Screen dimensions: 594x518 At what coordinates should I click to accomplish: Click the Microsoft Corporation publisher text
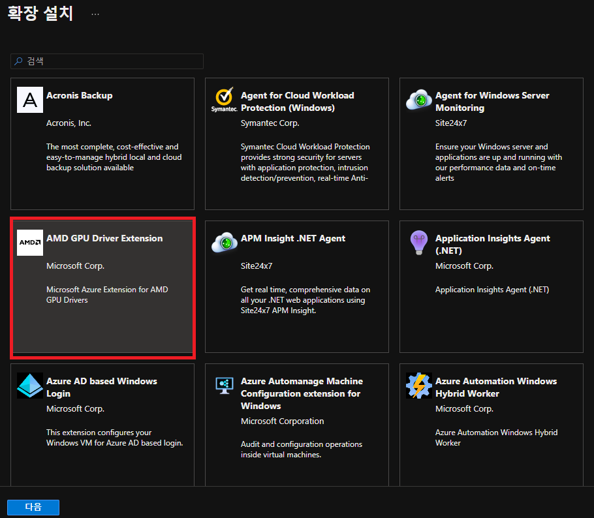[283, 421]
